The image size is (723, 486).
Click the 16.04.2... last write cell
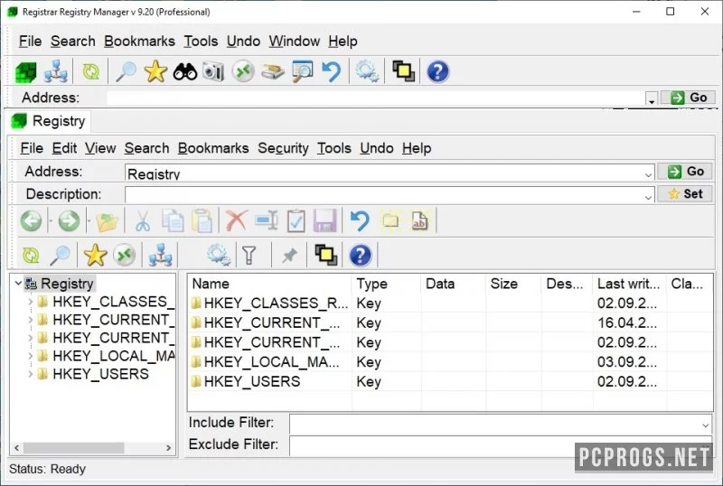(x=627, y=322)
